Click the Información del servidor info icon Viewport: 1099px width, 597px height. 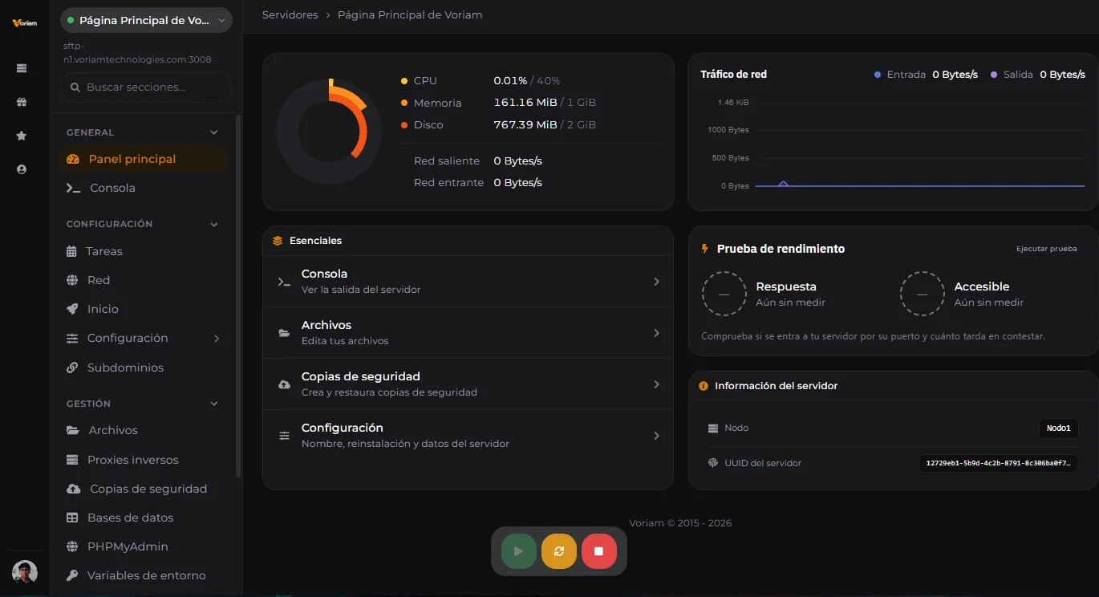pos(704,386)
